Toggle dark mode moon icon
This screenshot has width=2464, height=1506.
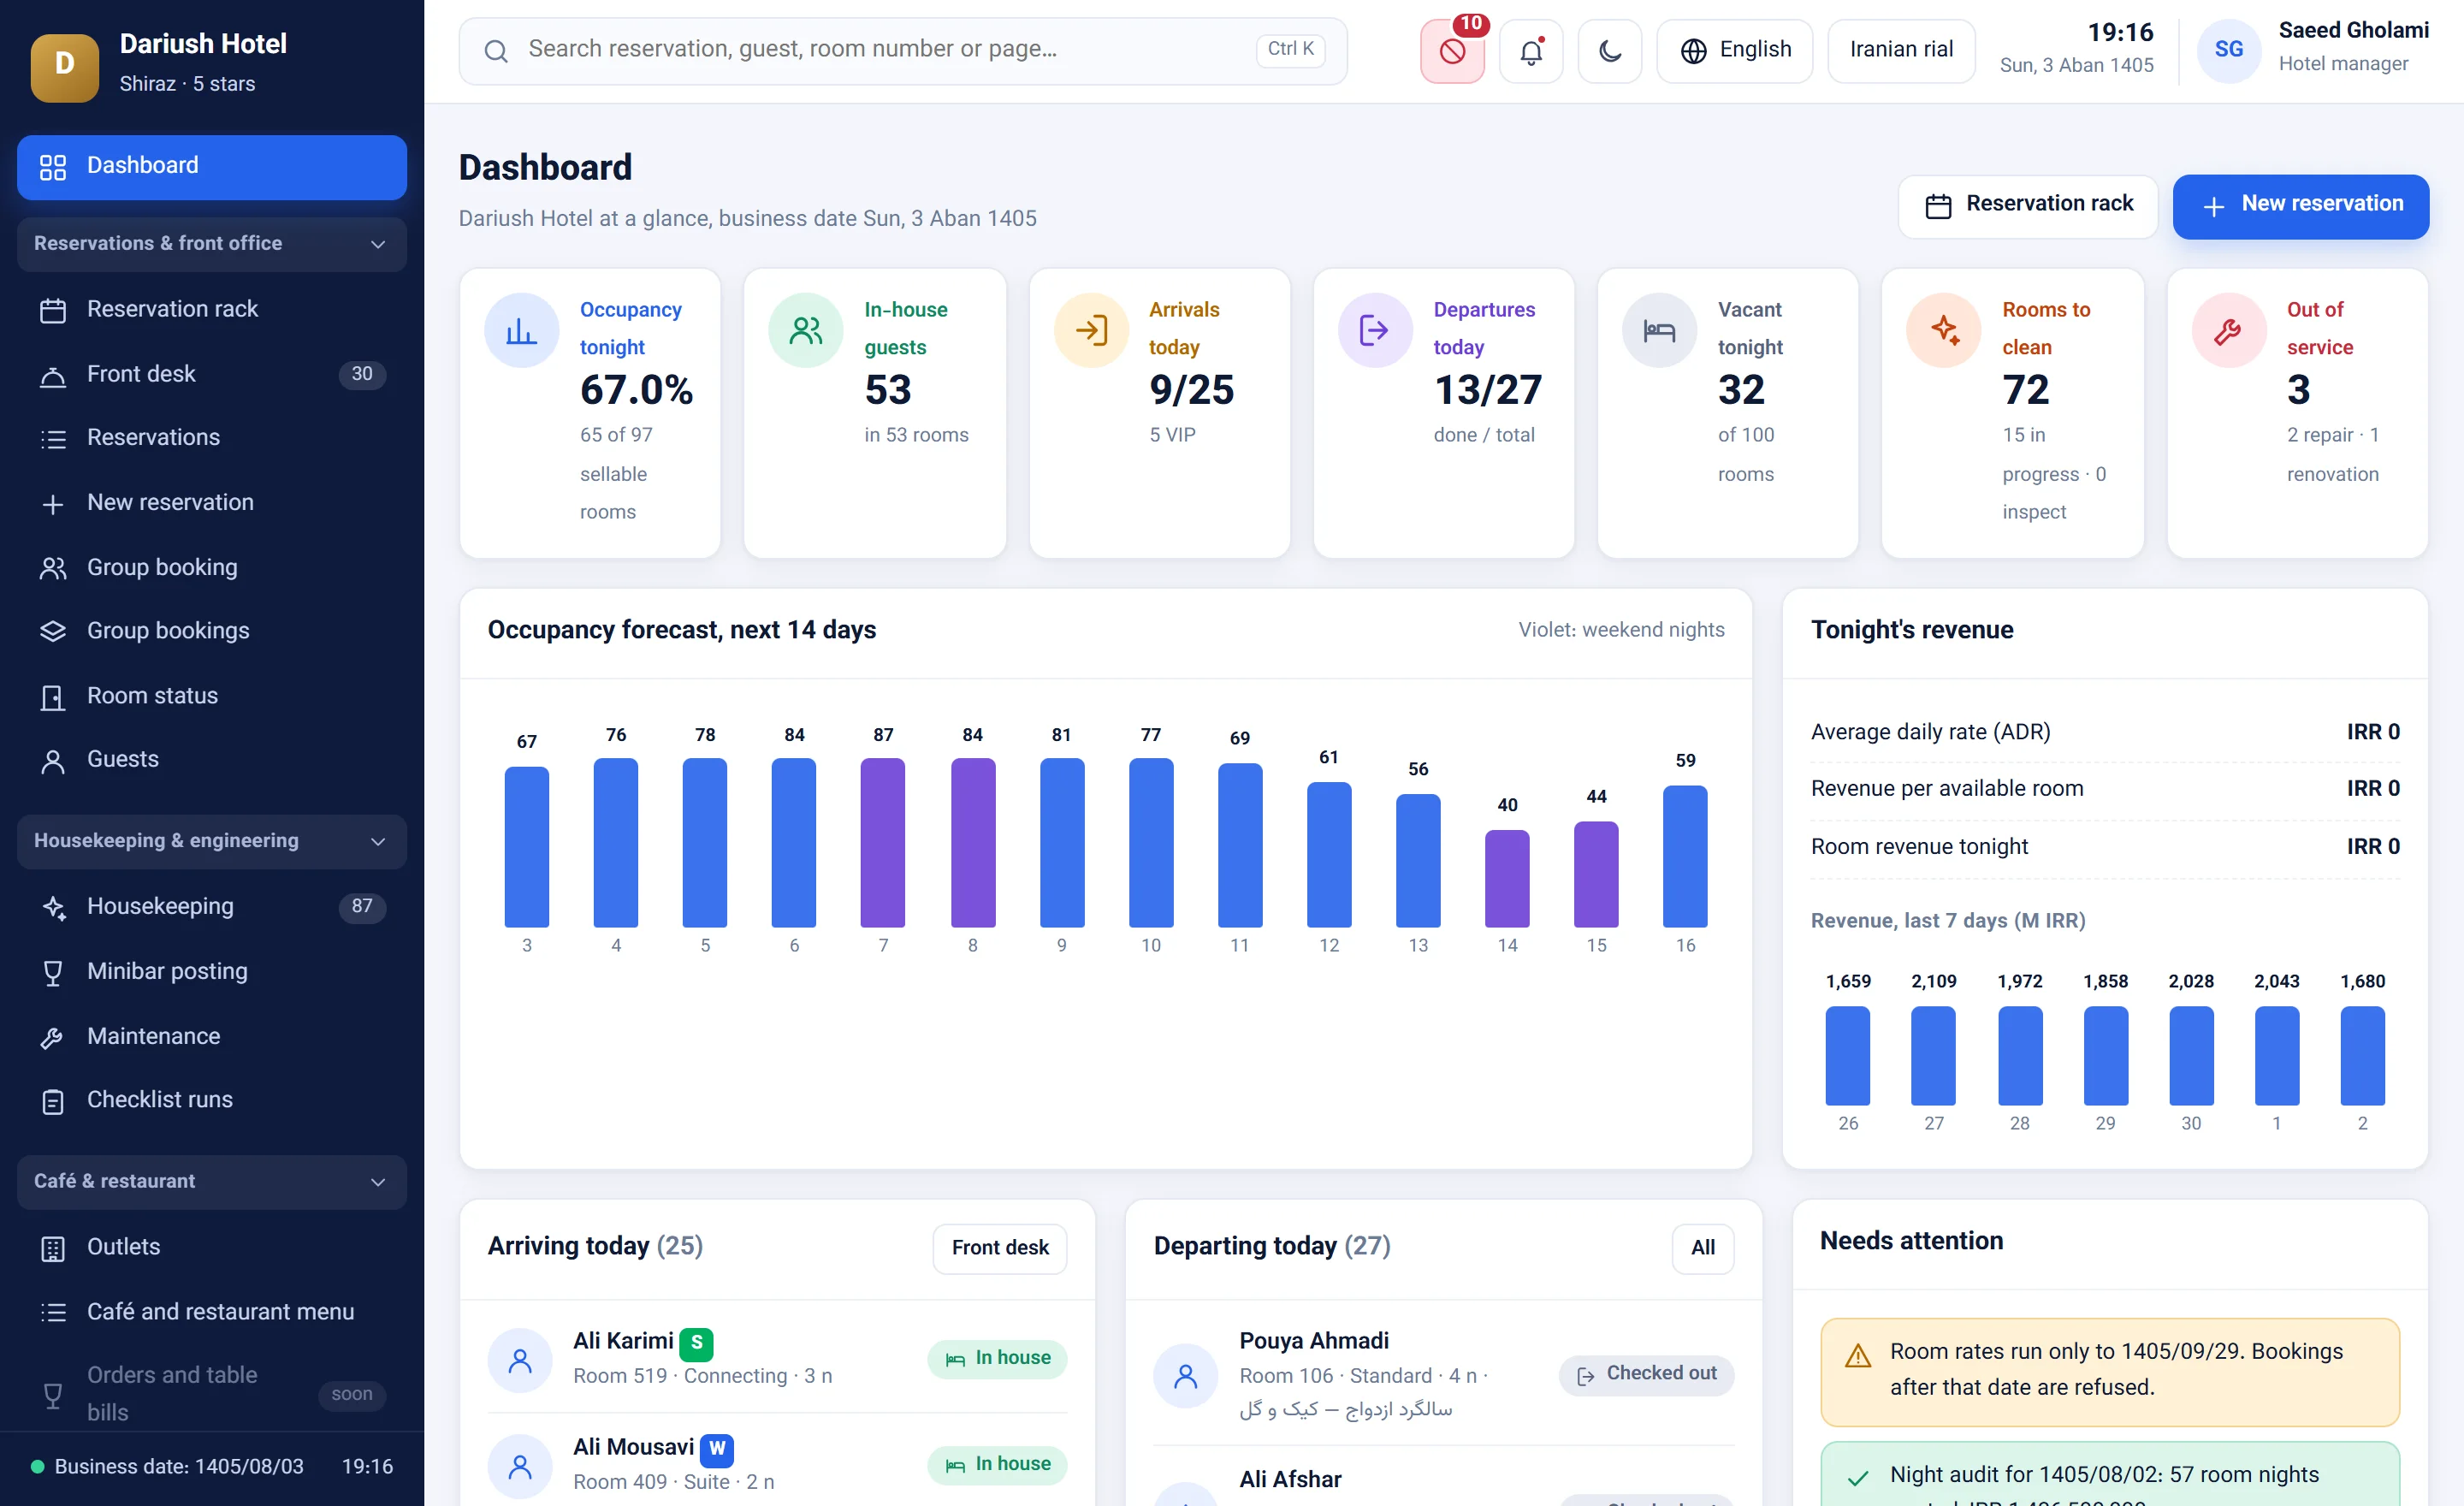[x=1609, y=51]
